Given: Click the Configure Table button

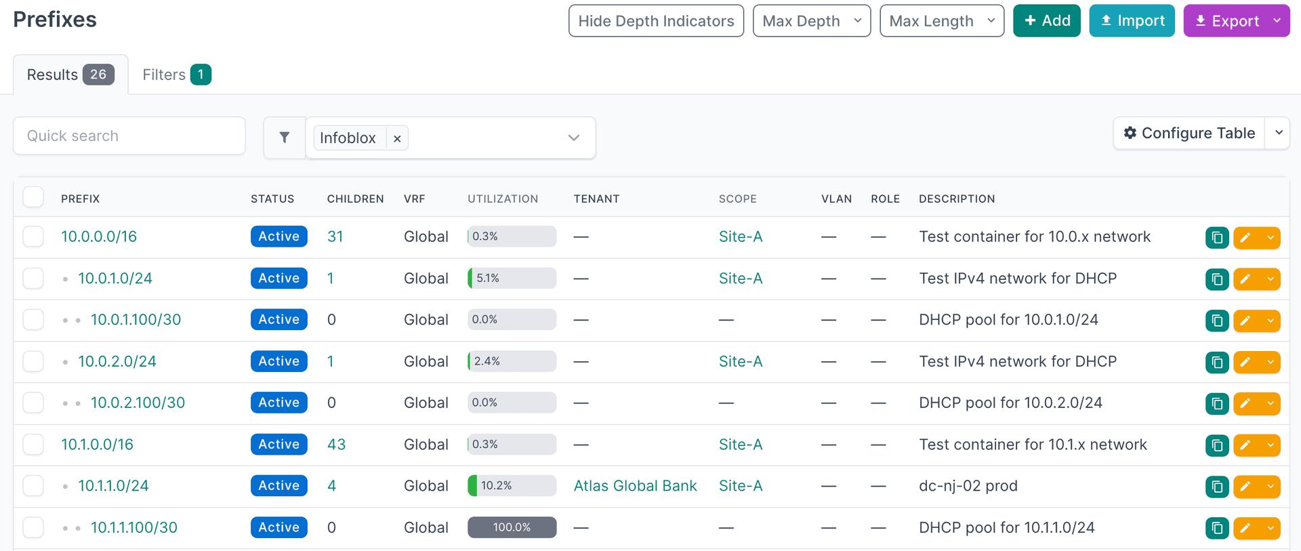Looking at the screenshot, I should click(x=1189, y=133).
